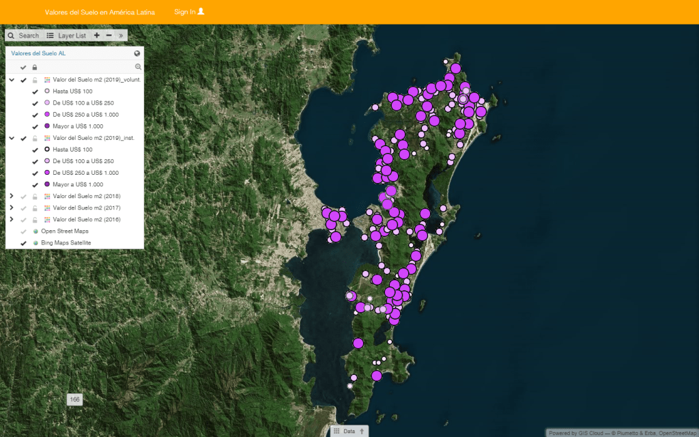
Task: Open the Search tool tab
Action: click(x=23, y=36)
